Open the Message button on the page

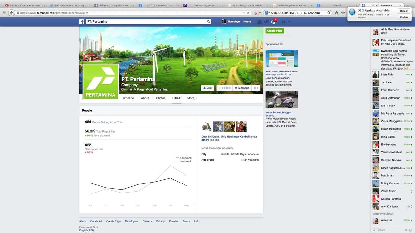click(x=242, y=88)
